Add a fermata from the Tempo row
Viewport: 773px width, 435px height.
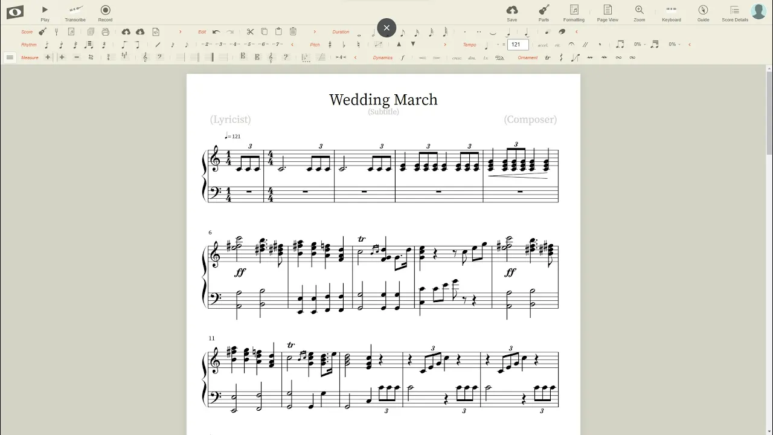pyautogui.click(x=571, y=45)
